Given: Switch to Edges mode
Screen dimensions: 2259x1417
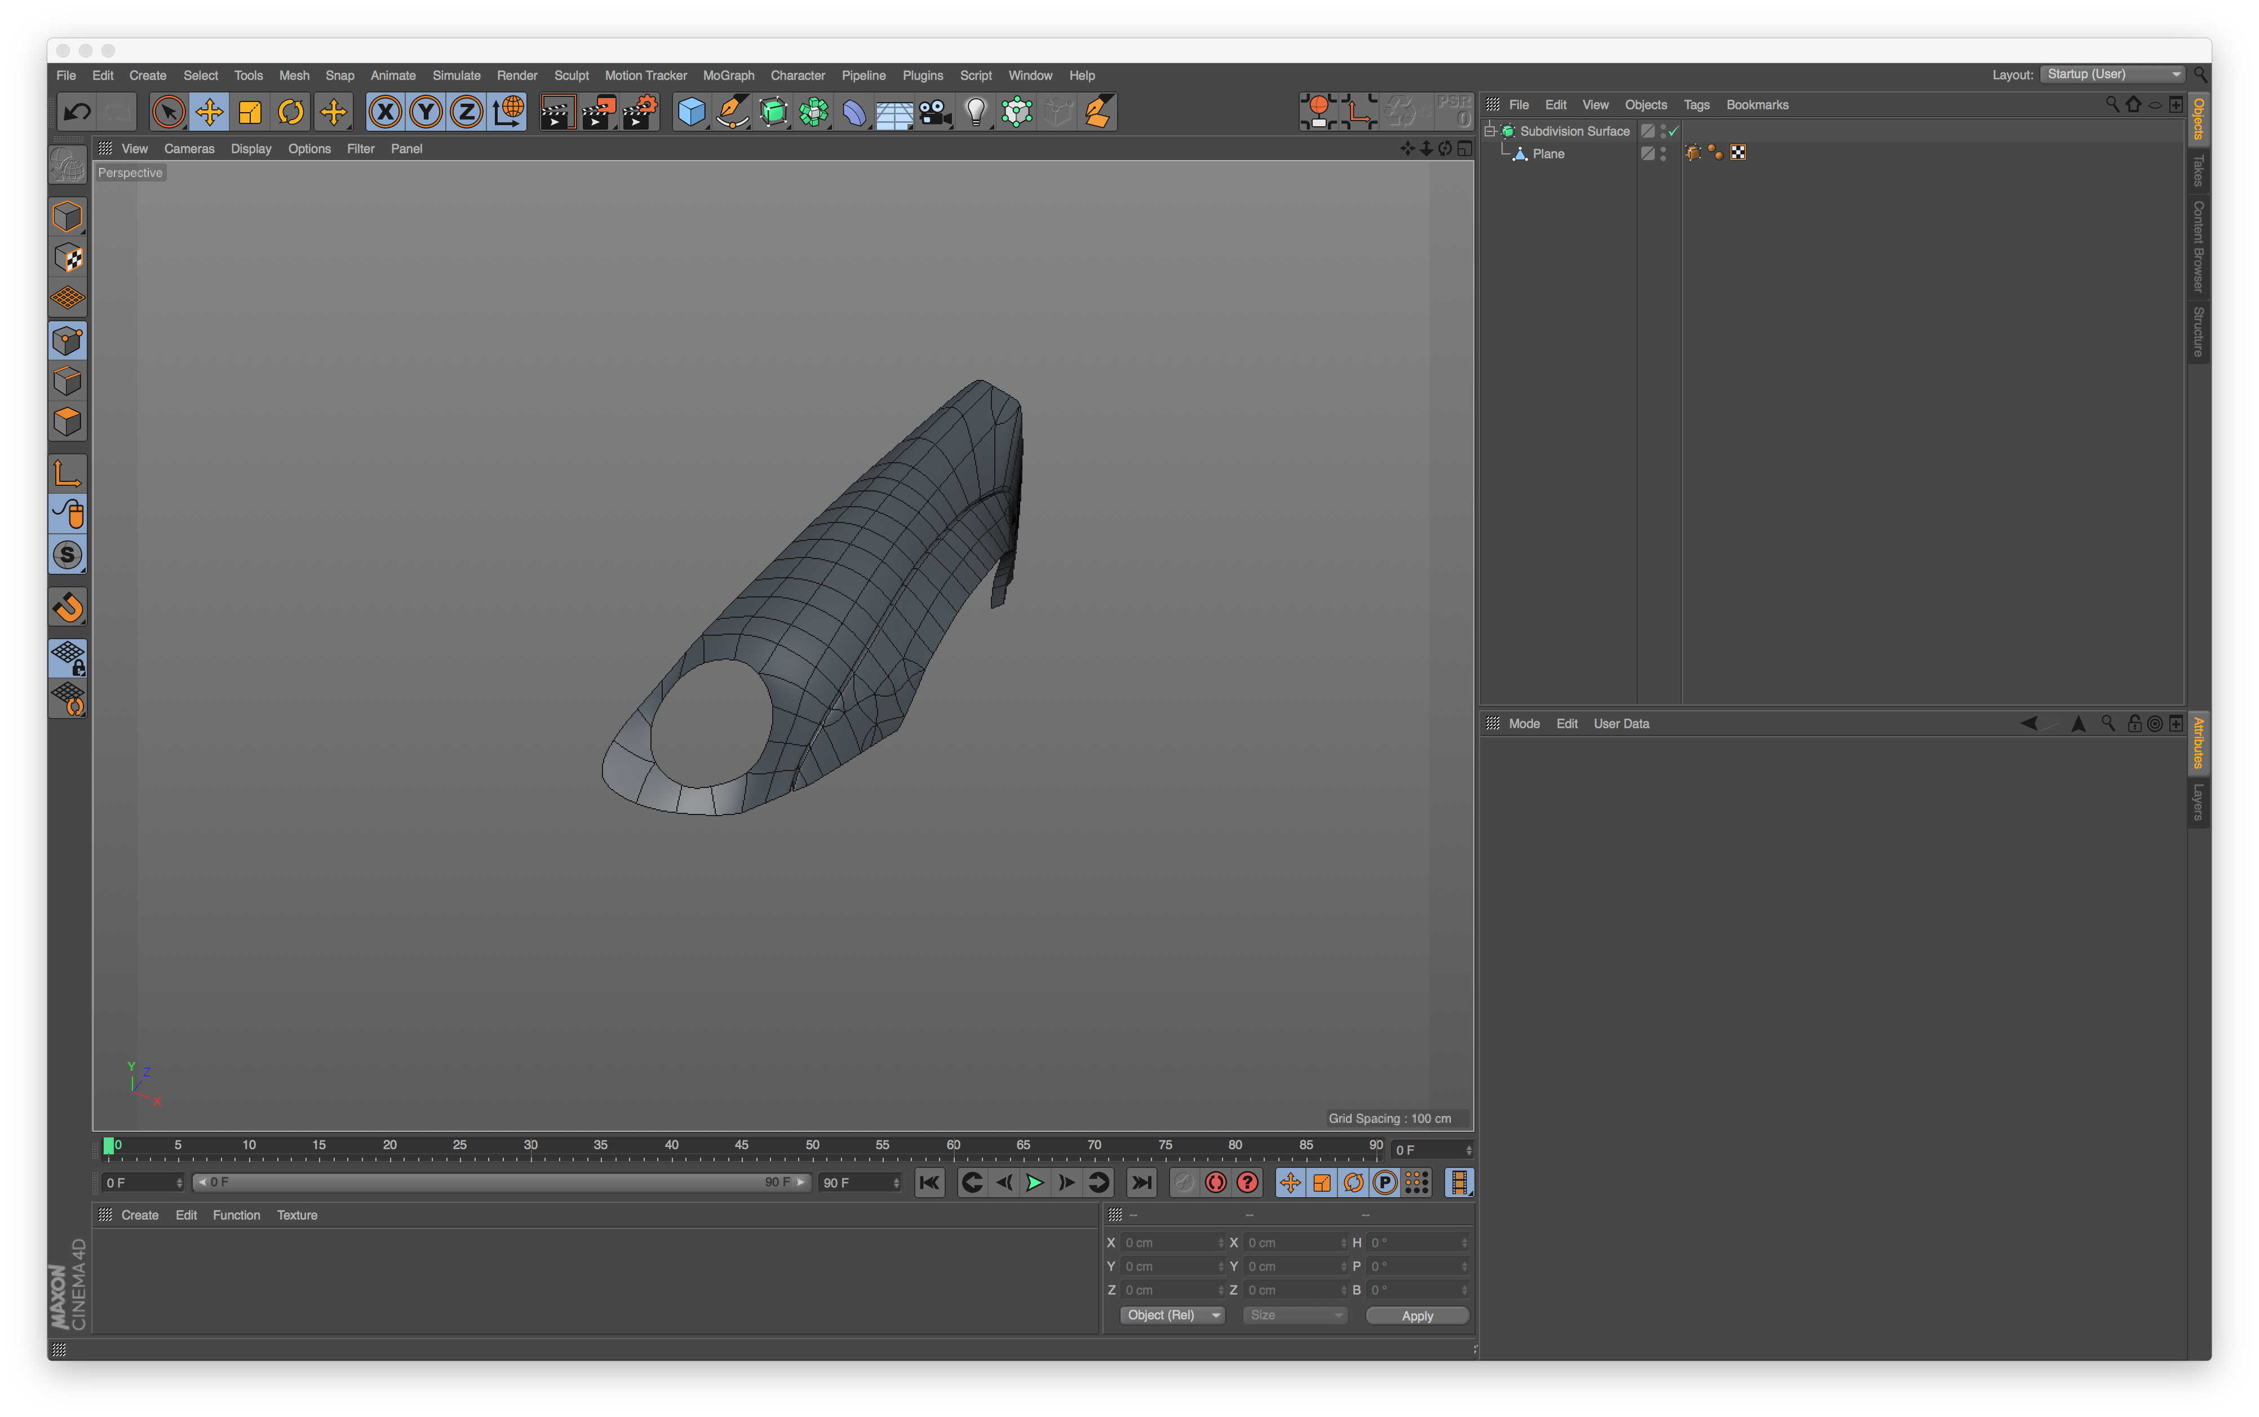Looking at the screenshot, I should 68,382.
